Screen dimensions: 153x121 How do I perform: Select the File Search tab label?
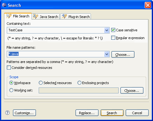(x=21, y=16)
